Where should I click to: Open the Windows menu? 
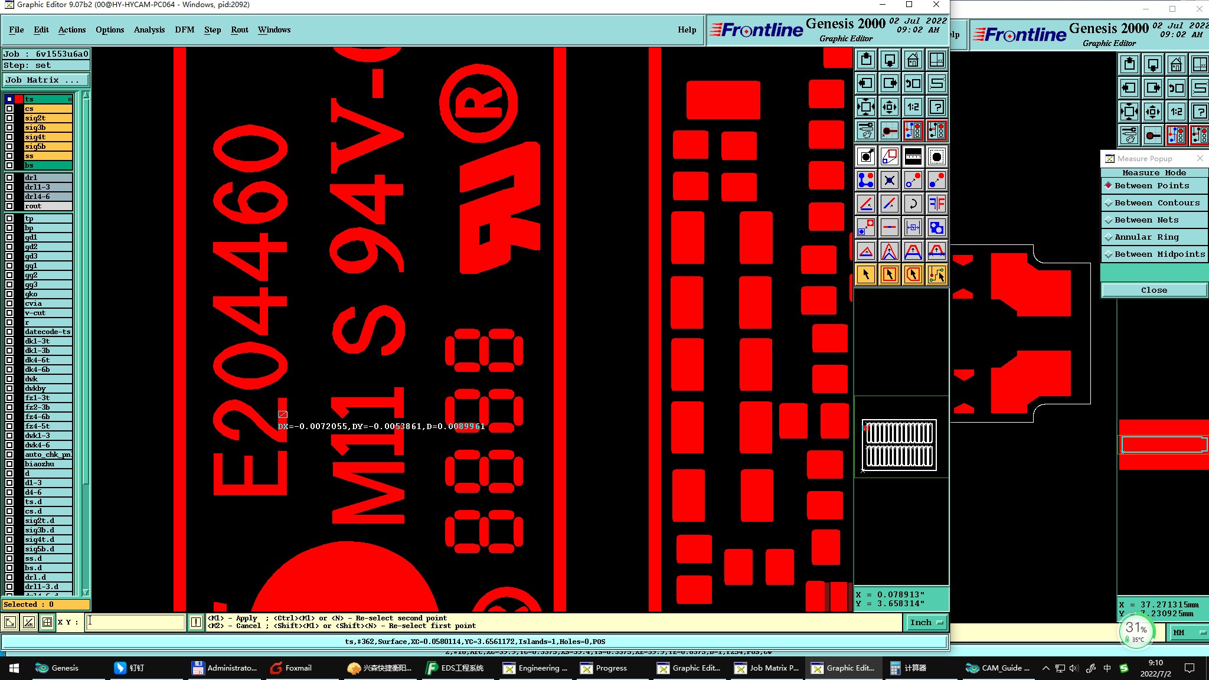[x=274, y=30]
